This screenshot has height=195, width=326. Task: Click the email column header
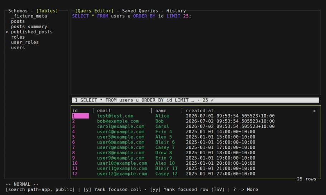pos(104,111)
